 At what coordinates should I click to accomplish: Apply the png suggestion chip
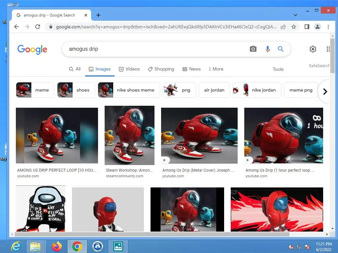click(x=179, y=90)
